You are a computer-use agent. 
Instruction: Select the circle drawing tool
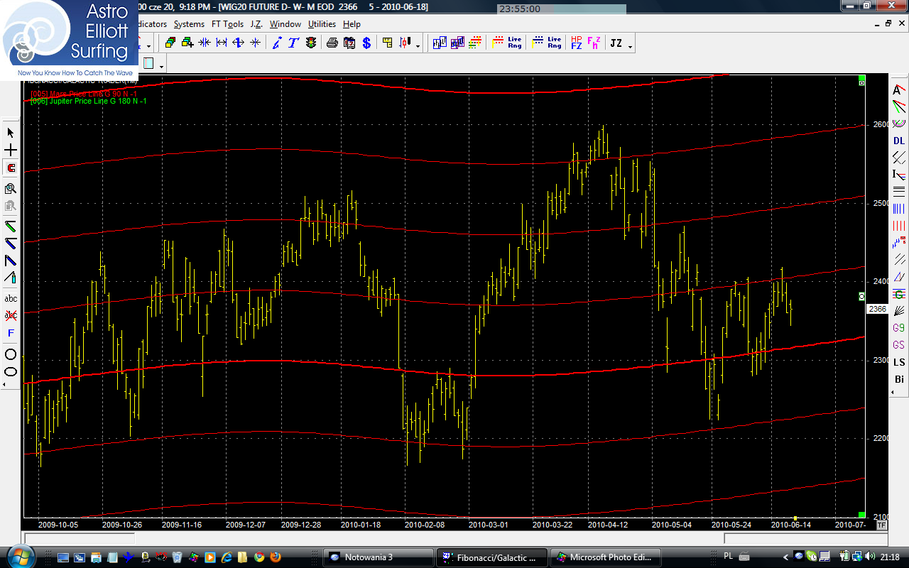11,354
